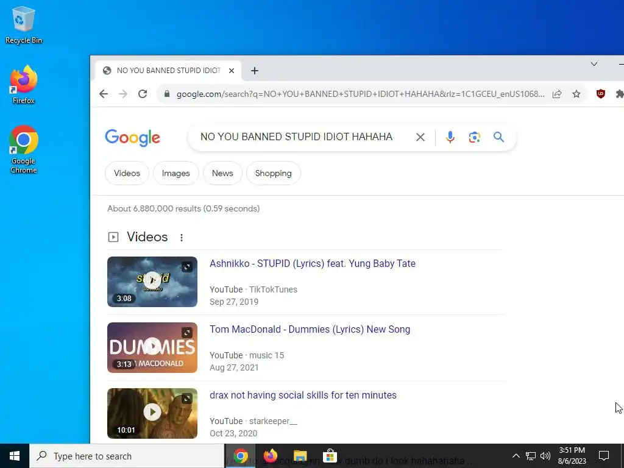This screenshot has height=468, width=624.
Task: Open the taskbar clock and date
Action: (572, 456)
